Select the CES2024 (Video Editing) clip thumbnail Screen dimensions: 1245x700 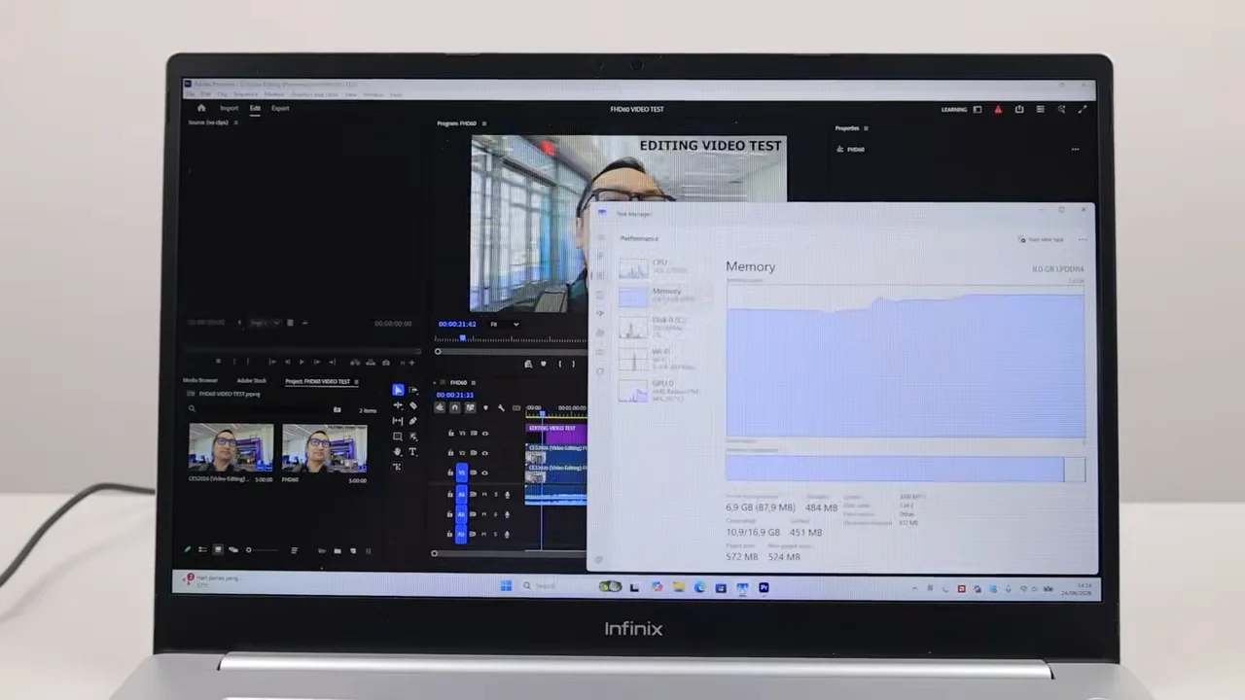[231, 447]
